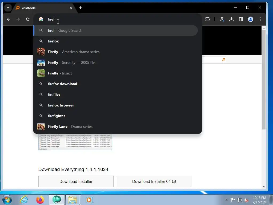Choose 'firefox browser' suggestion
The height and width of the screenshot is (205, 273).
(116, 105)
